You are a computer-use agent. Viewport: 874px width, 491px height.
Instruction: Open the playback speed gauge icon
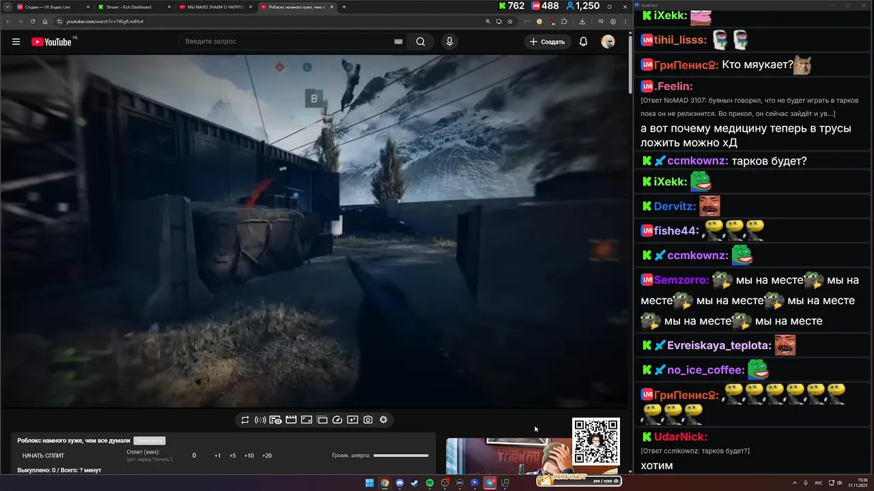click(337, 420)
